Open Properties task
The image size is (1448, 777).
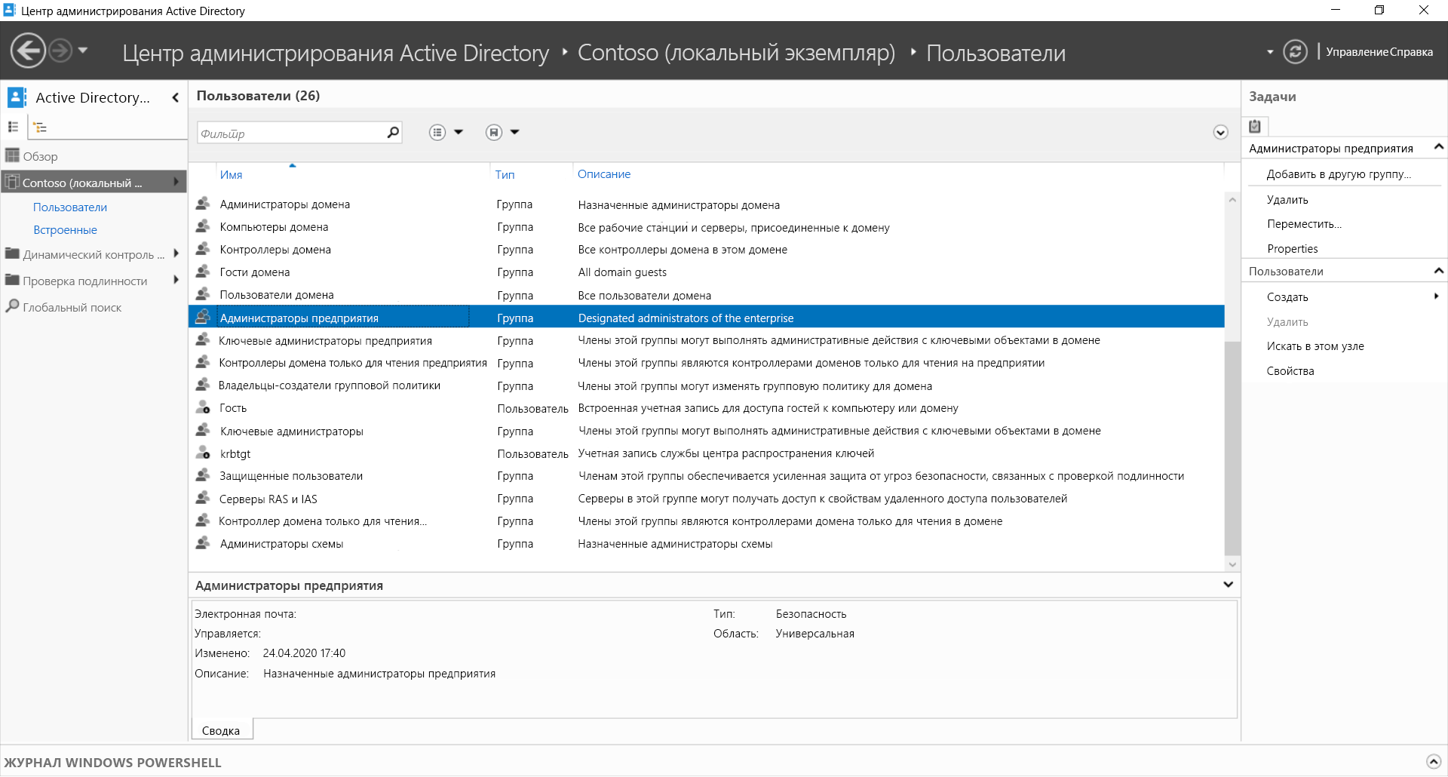(x=1293, y=249)
